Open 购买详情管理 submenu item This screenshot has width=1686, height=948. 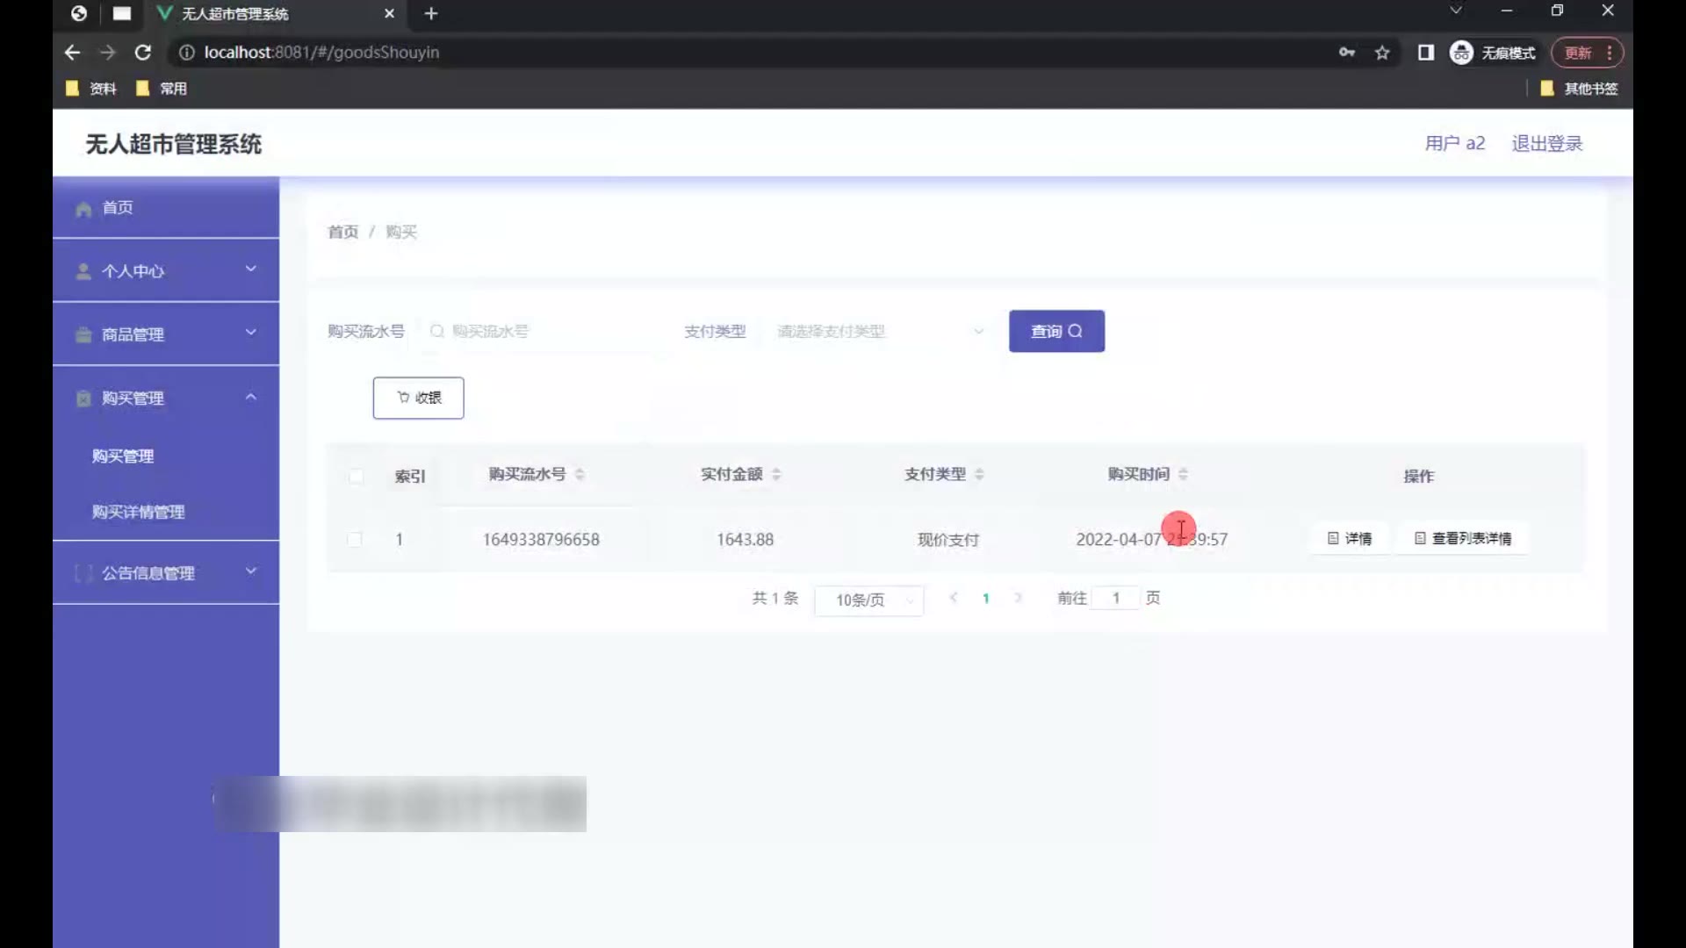pyautogui.click(x=138, y=512)
